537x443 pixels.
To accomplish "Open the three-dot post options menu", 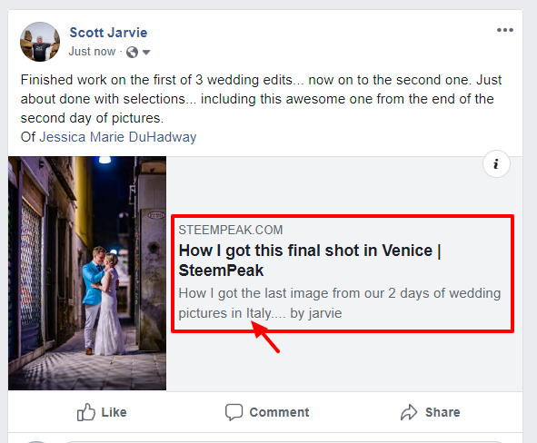I will (x=505, y=30).
